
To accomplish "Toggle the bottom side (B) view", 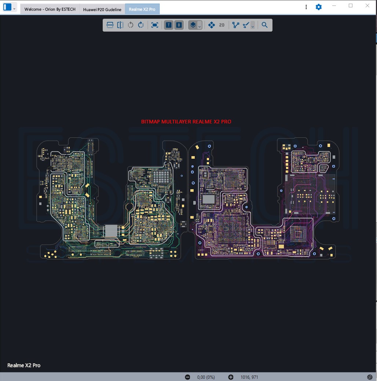I will [x=179, y=25].
